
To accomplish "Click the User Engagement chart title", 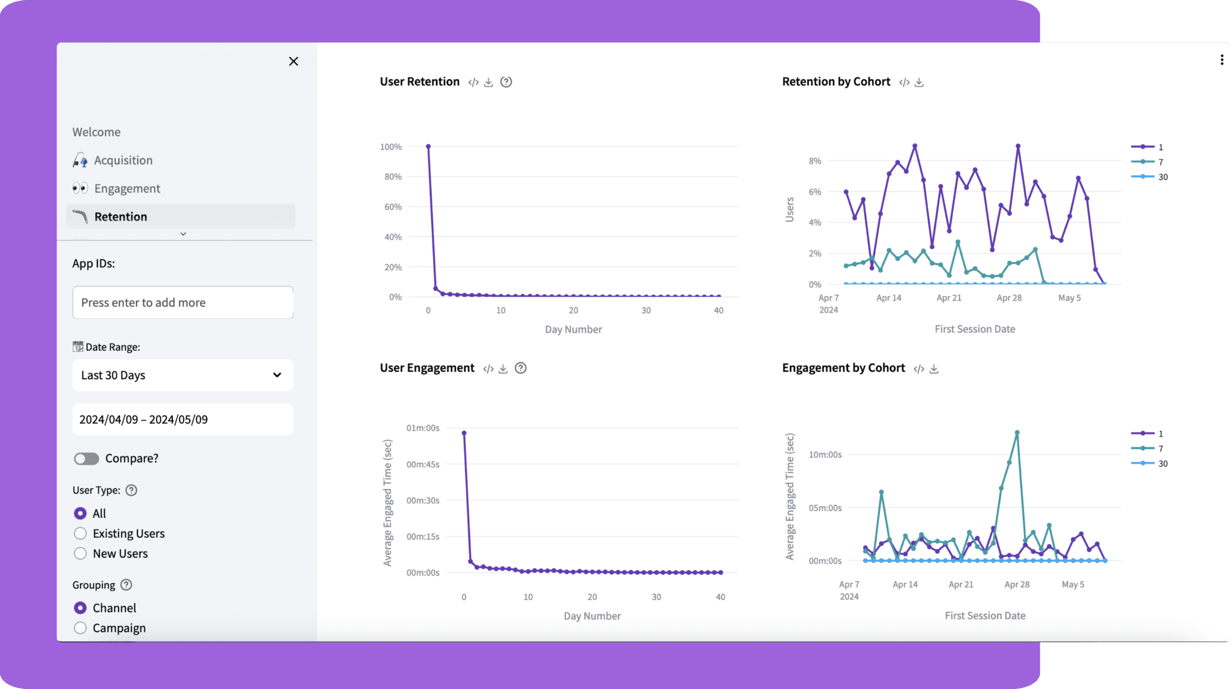I will pyautogui.click(x=427, y=368).
